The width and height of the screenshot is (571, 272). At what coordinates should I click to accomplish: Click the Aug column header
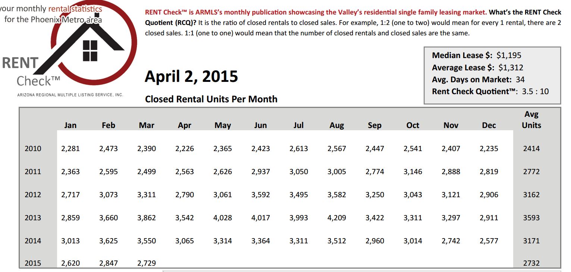[x=337, y=126]
